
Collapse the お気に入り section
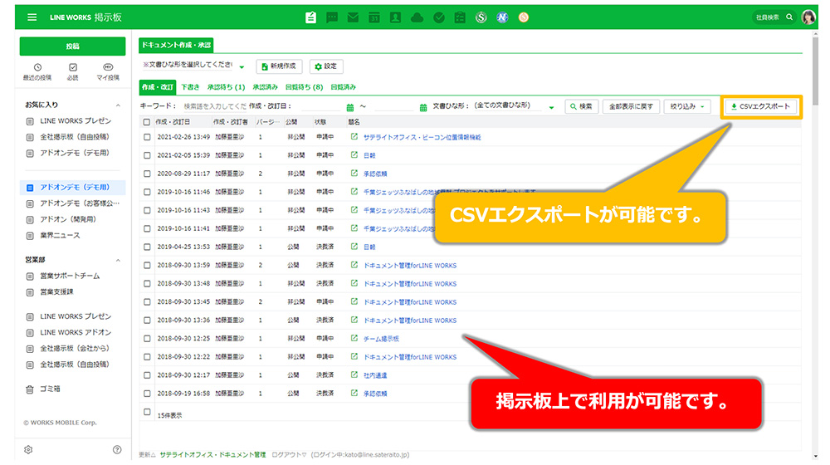[118, 105]
